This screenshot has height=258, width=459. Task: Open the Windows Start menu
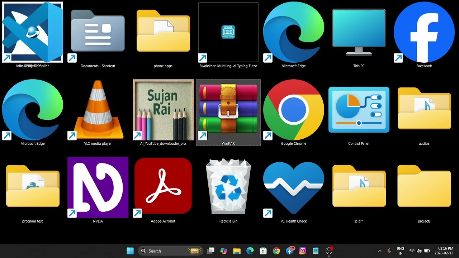tap(130, 251)
